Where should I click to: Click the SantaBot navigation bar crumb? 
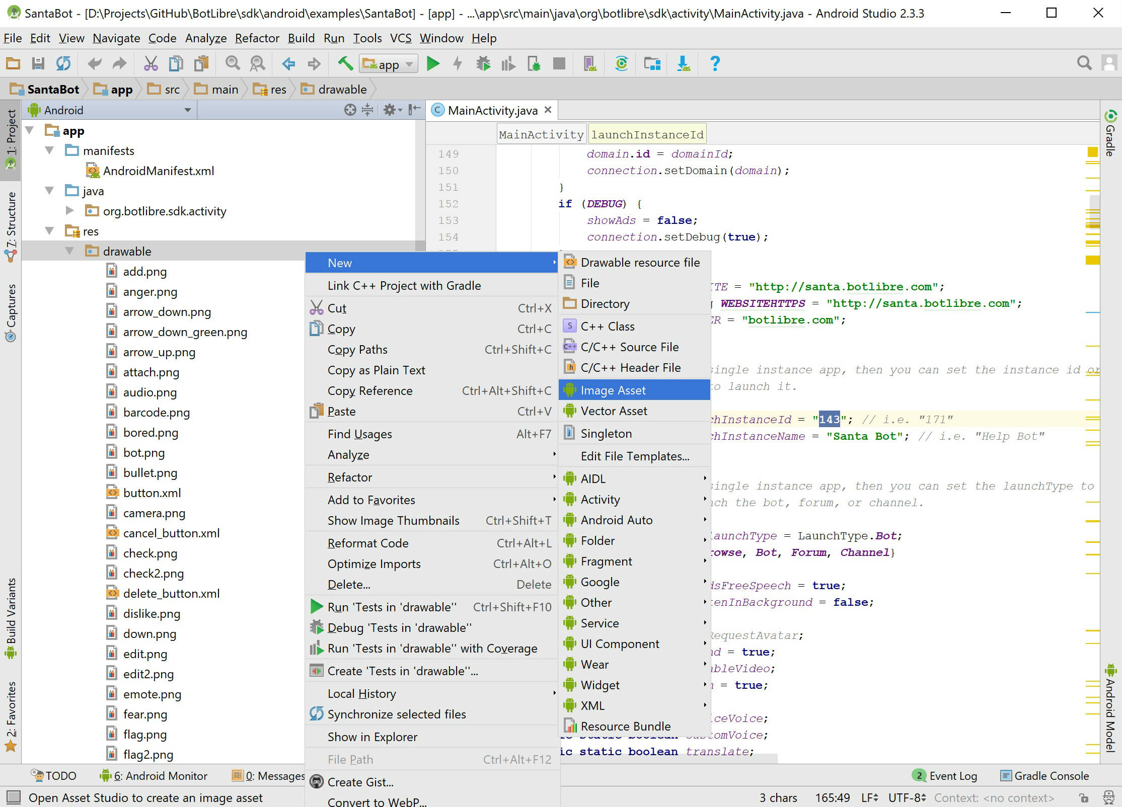point(45,90)
